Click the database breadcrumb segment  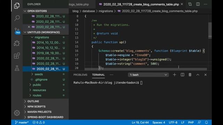tap(89, 11)
